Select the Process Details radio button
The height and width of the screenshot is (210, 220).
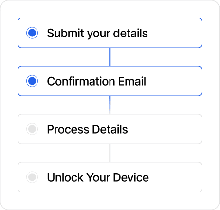[32, 129]
